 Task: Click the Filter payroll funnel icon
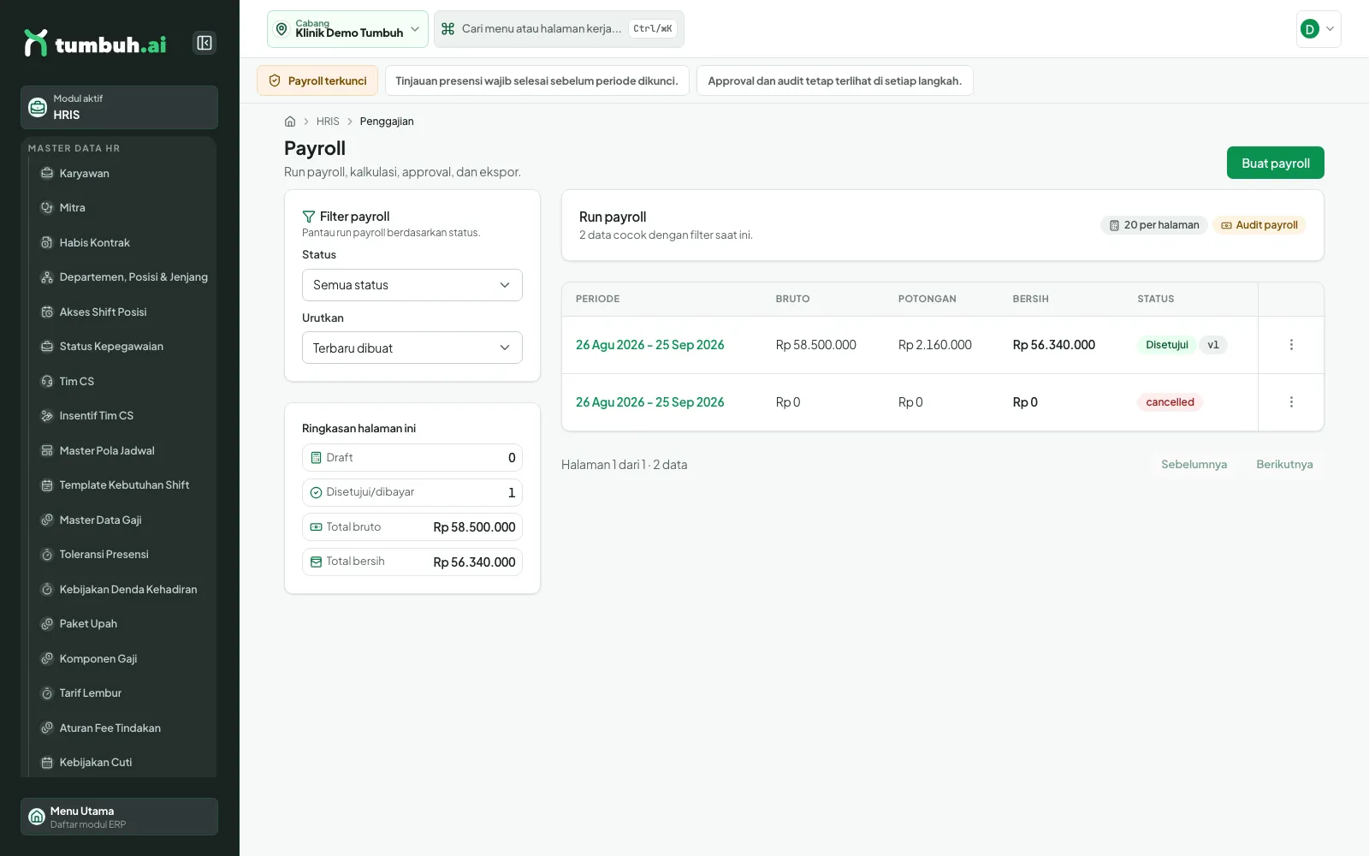pos(309,217)
